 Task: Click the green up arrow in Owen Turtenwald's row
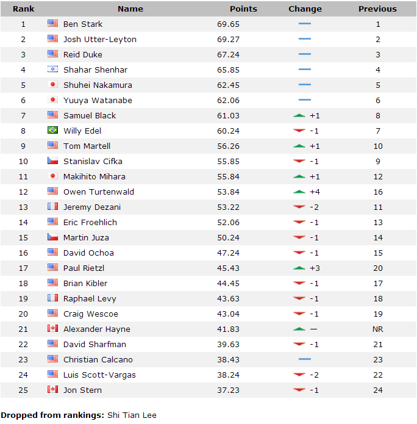[x=299, y=192]
